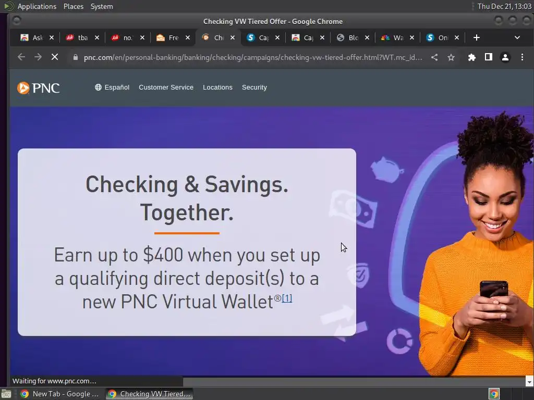Click the Checking & Savings Together heading
Image resolution: width=534 pixels, height=400 pixels.
click(187, 198)
